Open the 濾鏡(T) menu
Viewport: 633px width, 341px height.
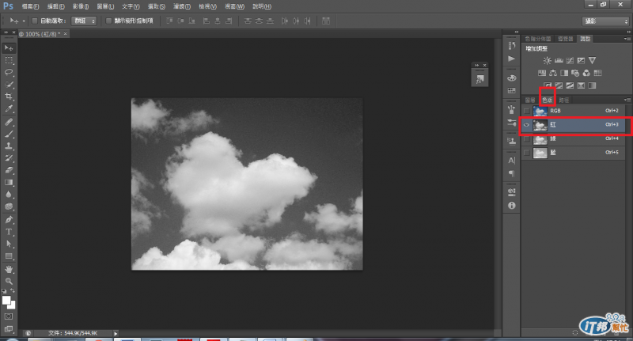pos(182,6)
